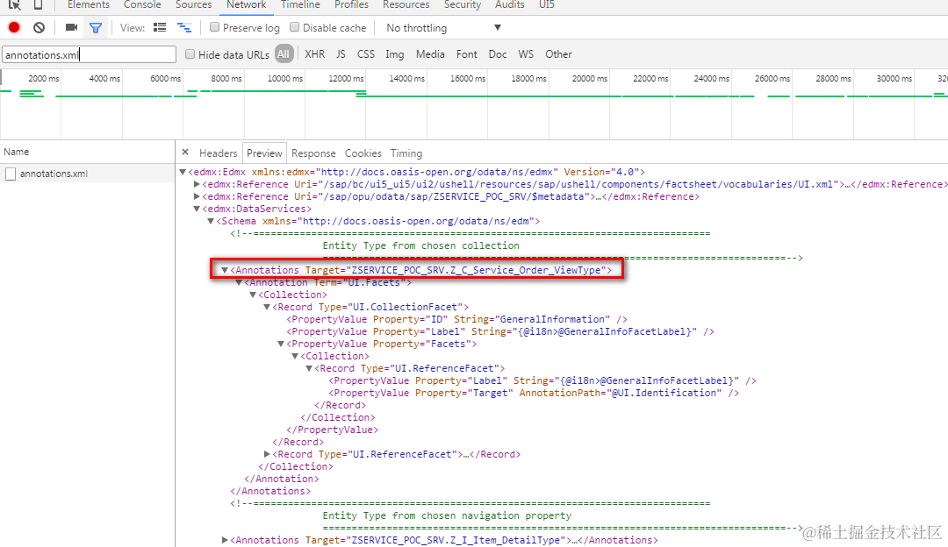The image size is (948, 547).
Task: Click the red record network log button
Action: click(14, 28)
